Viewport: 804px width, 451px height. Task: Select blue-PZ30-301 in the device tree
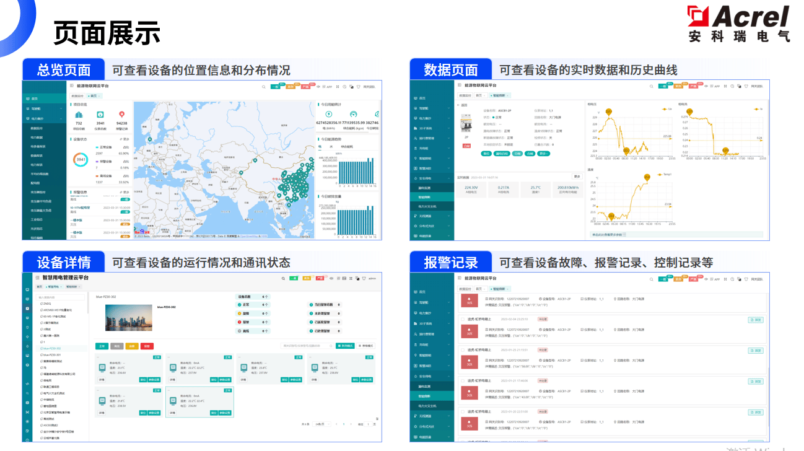click(53, 355)
